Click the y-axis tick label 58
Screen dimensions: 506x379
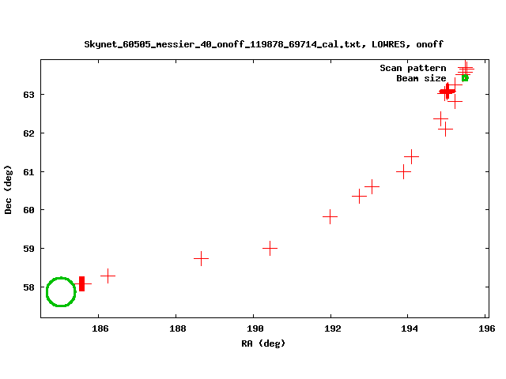pyautogui.click(x=28, y=287)
